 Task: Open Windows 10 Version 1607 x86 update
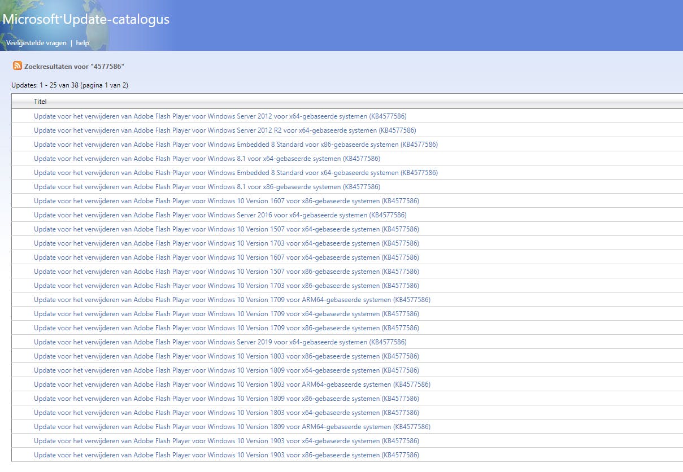point(226,201)
